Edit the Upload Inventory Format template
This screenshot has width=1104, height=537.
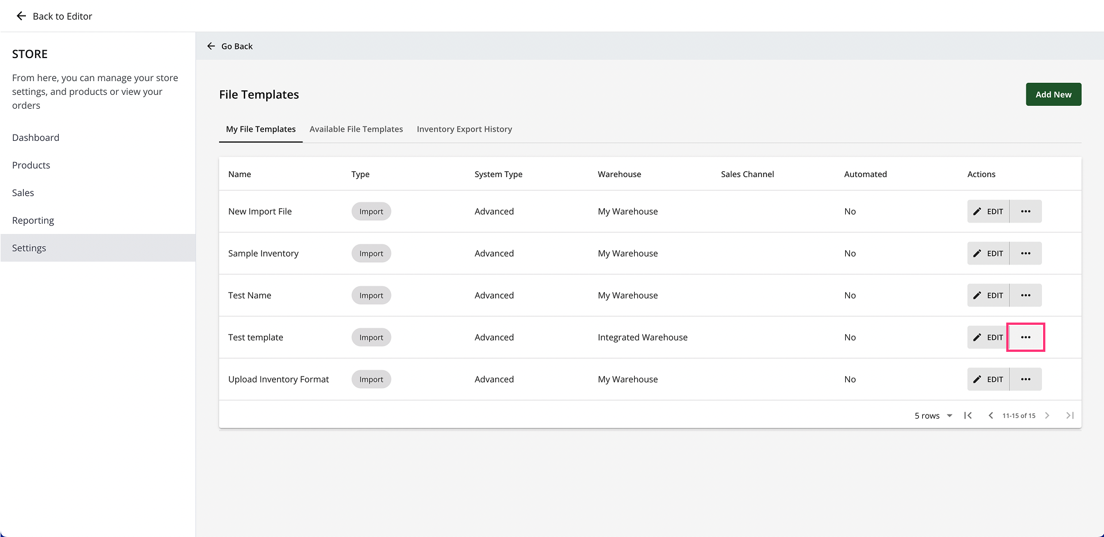click(x=988, y=379)
